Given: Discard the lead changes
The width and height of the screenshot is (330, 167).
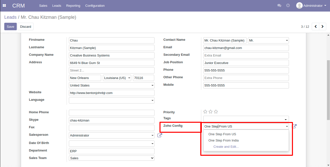Looking at the screenshot, I should (x=26, y=26).
